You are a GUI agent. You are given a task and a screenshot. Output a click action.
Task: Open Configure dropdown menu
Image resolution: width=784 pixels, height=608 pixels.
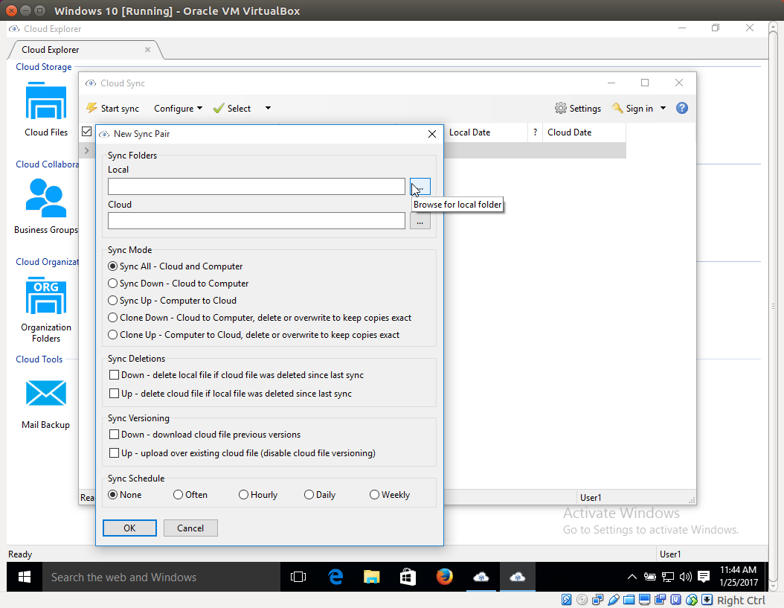point(178,109)
